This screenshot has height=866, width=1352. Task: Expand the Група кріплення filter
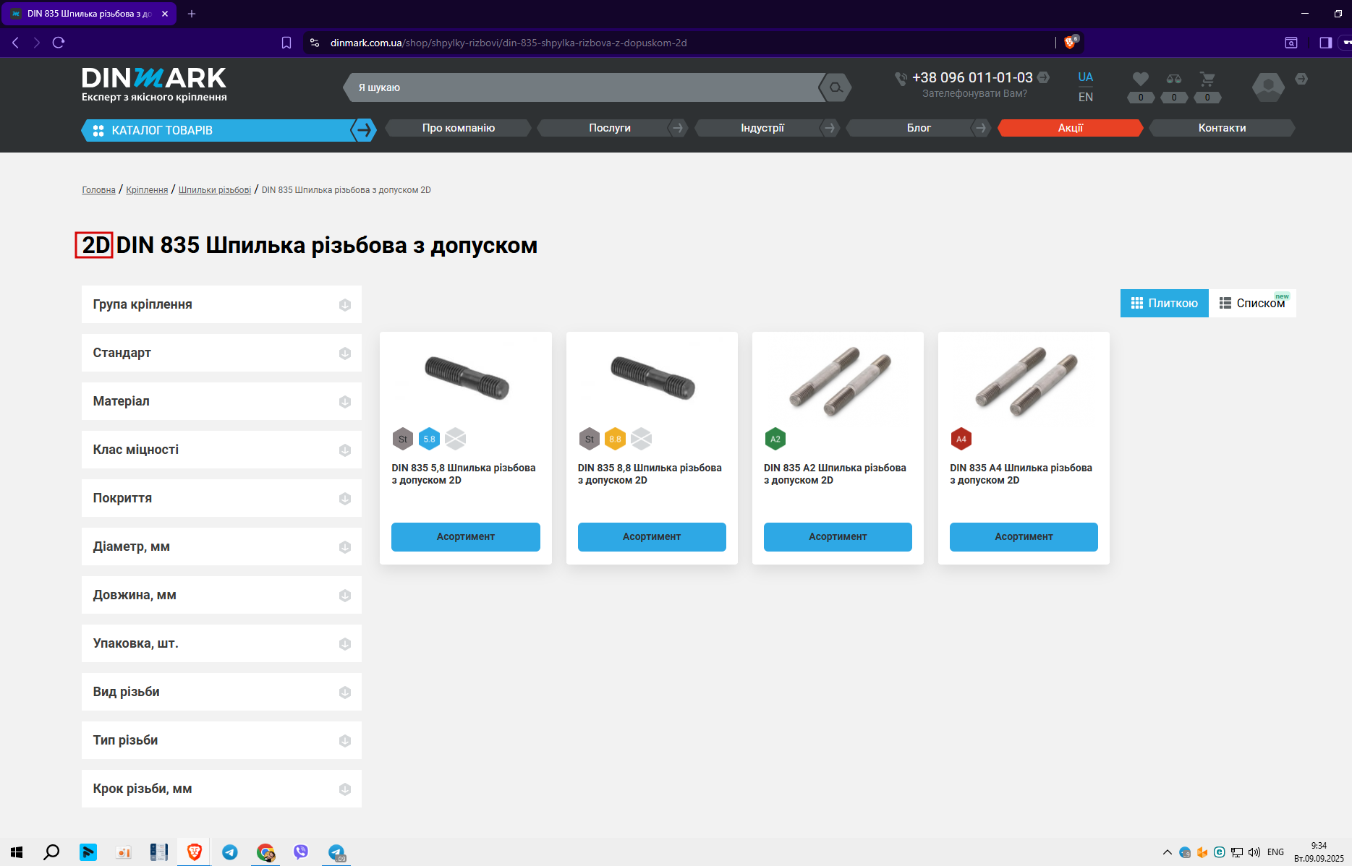click(x=221, y=304)
